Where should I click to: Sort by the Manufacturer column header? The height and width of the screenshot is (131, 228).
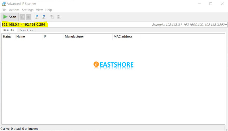(x=88, y=36)
